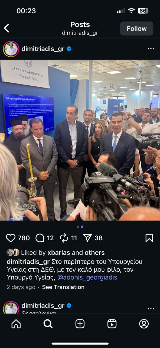Tap See Translation under caption
160x348 pixels.
tap(63, 287)
